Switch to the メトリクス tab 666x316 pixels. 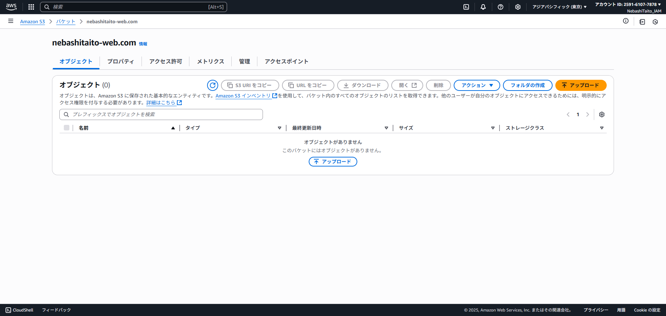point(211,61)
